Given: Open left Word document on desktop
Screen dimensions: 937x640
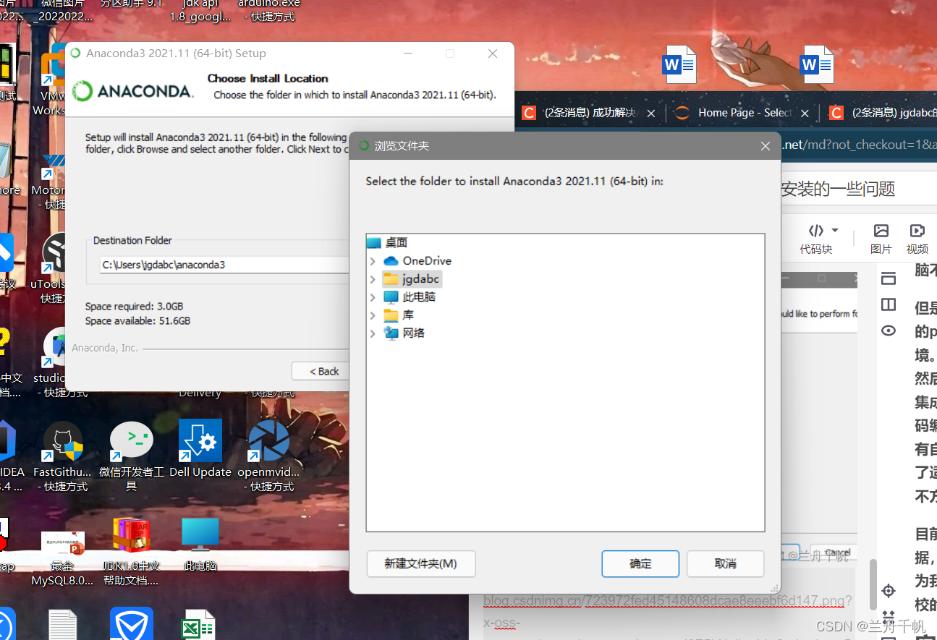Looking at the screenshot, I should click(x=679, y=64).
